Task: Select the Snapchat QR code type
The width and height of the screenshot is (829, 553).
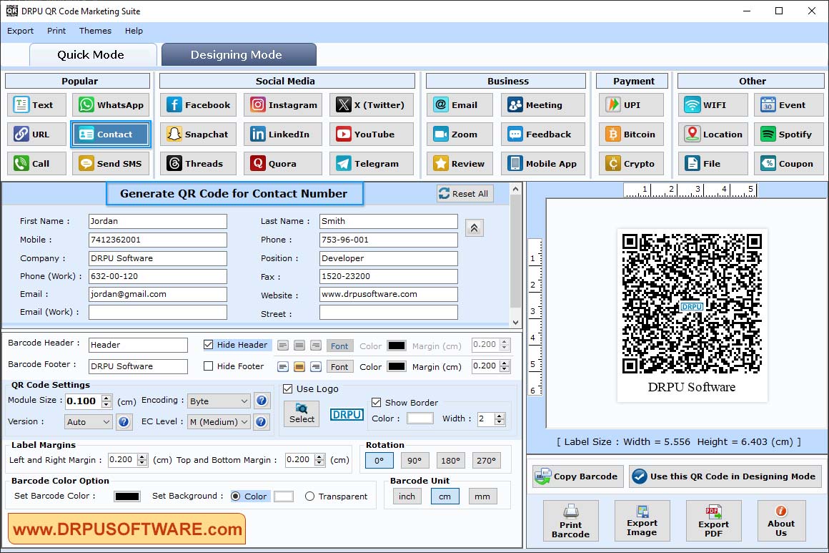Action: coord(198,134)
